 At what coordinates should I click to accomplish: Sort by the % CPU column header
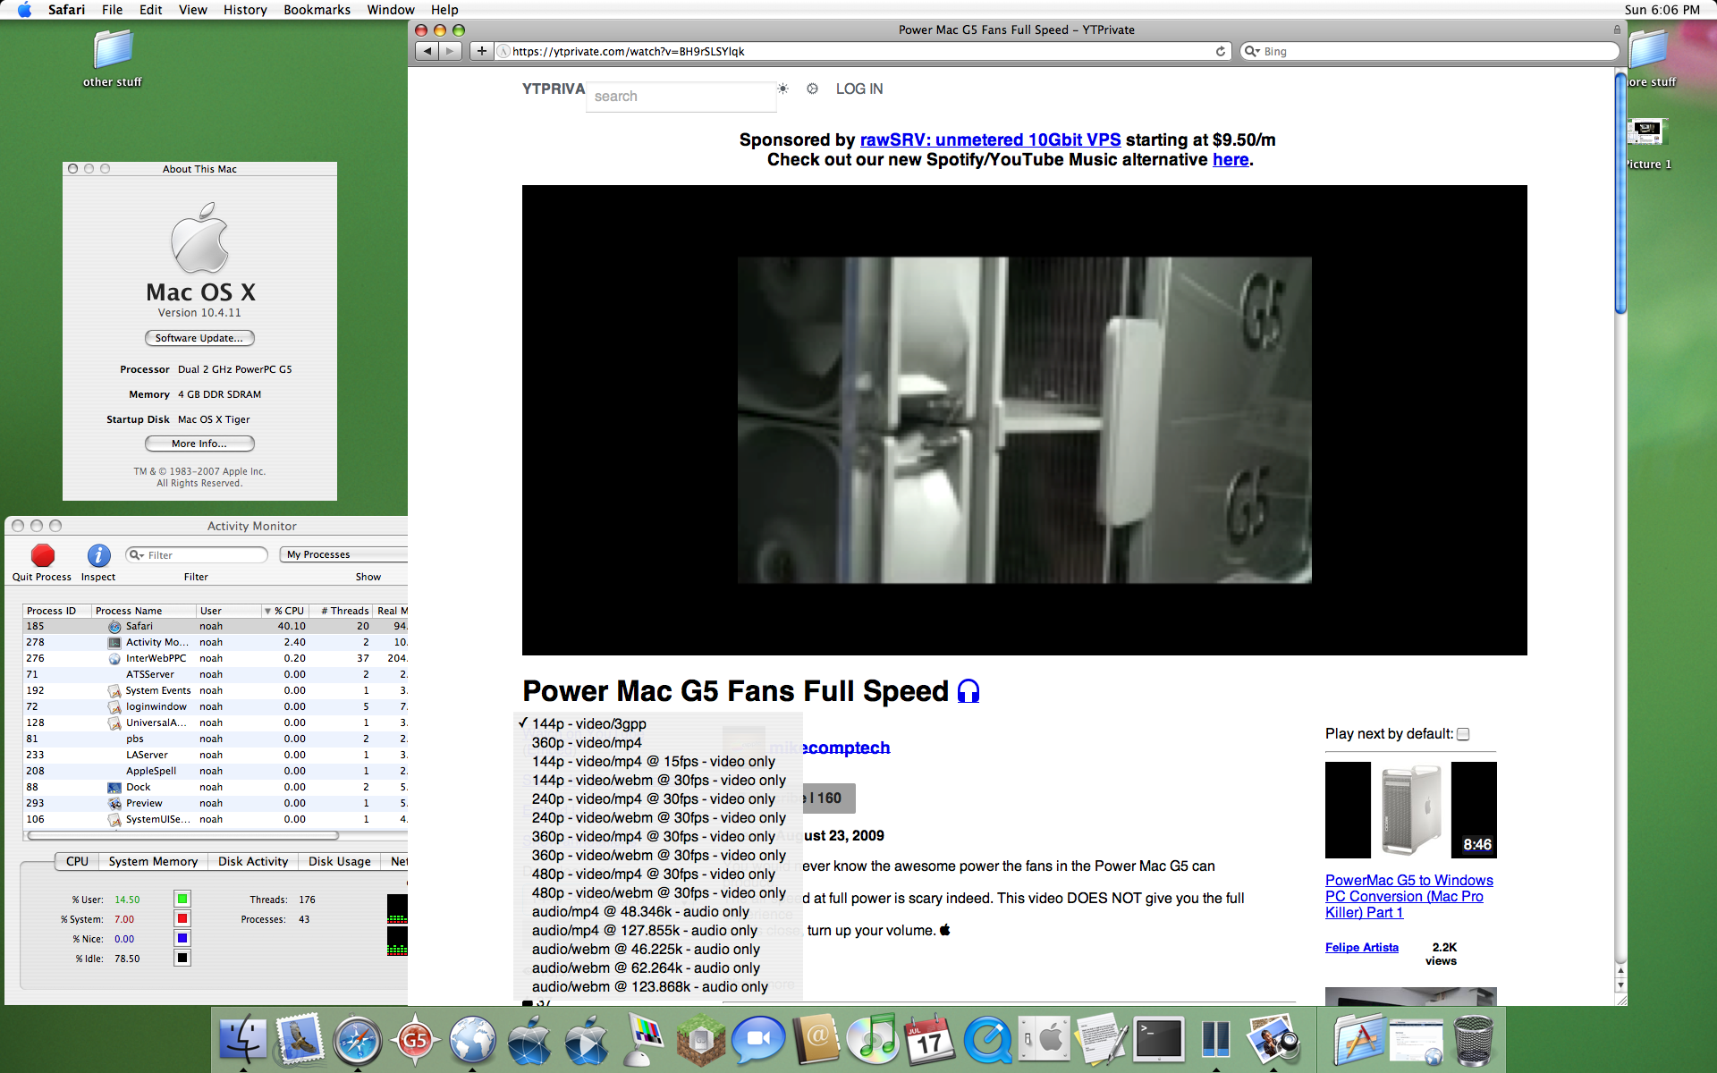pos(288,611)
